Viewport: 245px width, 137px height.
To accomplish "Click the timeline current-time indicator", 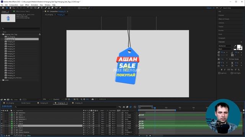I will tap(155, 108).
